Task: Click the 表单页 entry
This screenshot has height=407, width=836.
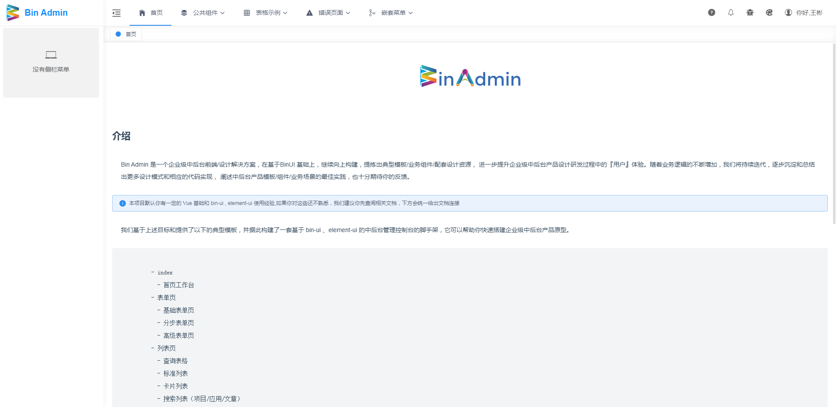Action: (167, 298)
